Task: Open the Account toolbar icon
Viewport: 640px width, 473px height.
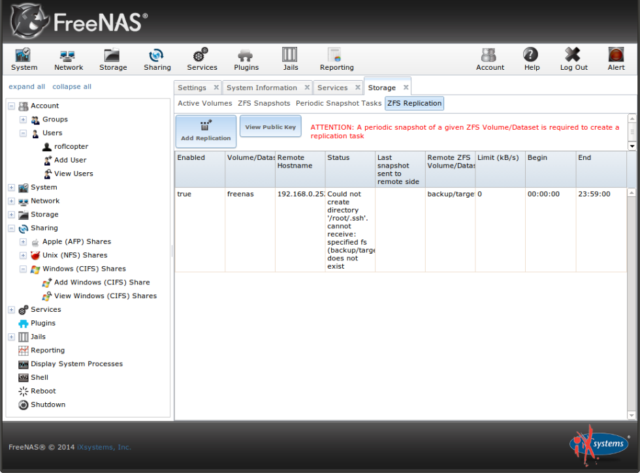Action: (x=490, y=59)
